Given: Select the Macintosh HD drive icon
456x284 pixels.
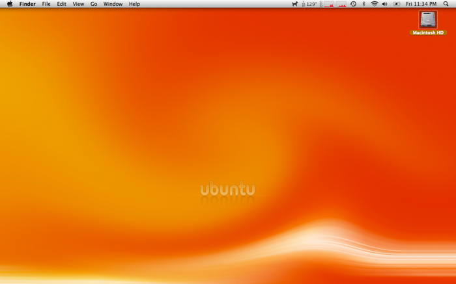Looking at the screenshot, I should [428, 19].
